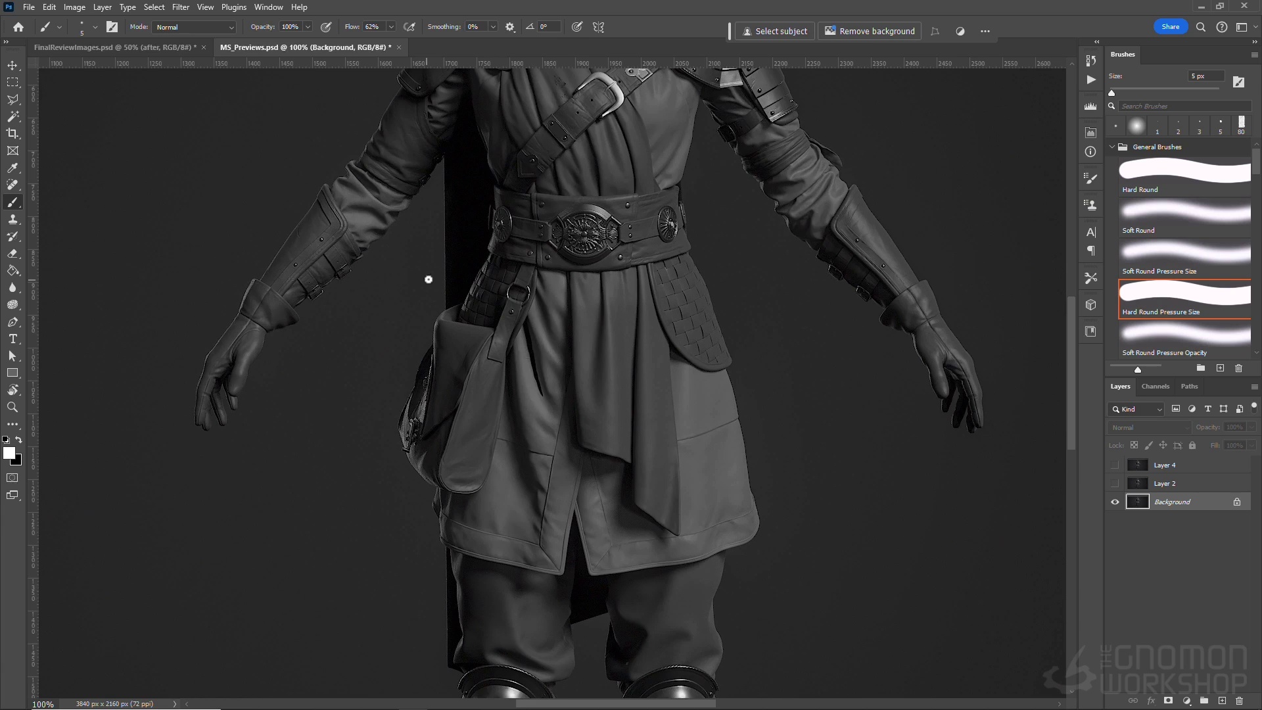Click Select subject button
Image resolution: width=1262 pixels, height=710 pixels.
coord(775,31)
